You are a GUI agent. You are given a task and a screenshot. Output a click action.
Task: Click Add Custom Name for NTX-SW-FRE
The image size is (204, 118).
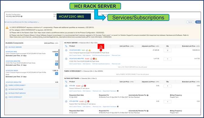coord(75,107)
